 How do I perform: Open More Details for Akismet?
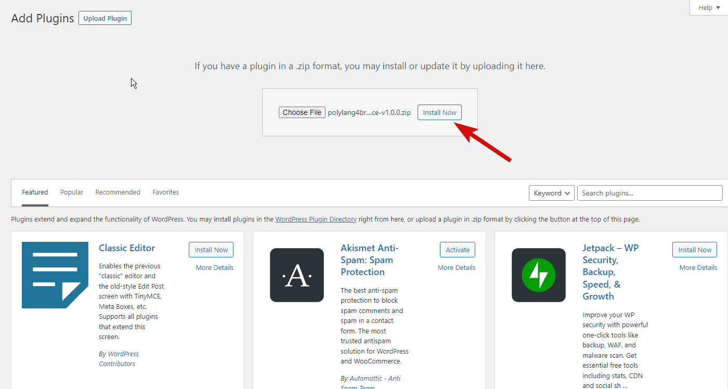click(457, 267)
